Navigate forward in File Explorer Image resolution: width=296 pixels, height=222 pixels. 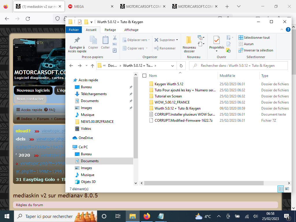pyautogui.click(x=80, y=66)
